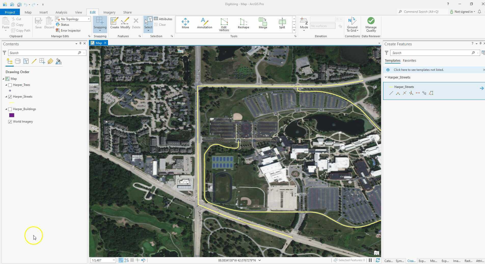Switch to the Imagery ribbon tab
The height and width of the screenshot is (264, 485).
pyautogui.click(x=109, y=12)
